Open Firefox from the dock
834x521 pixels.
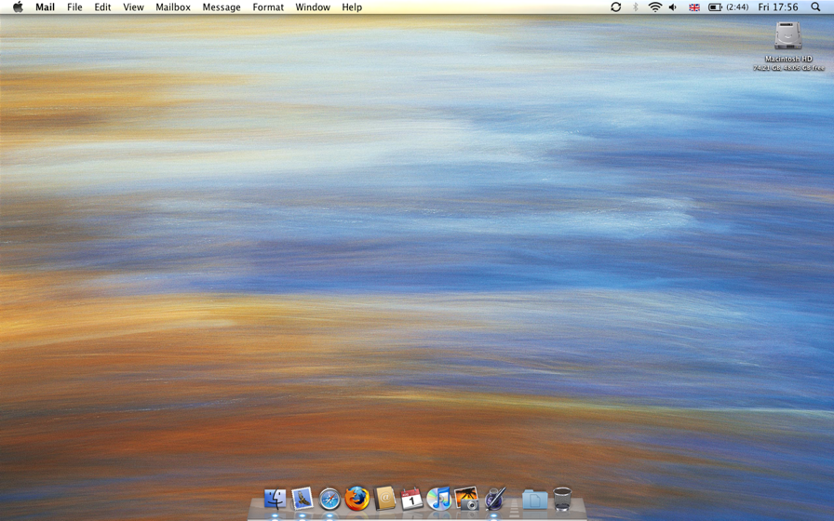tap(356, 499)
